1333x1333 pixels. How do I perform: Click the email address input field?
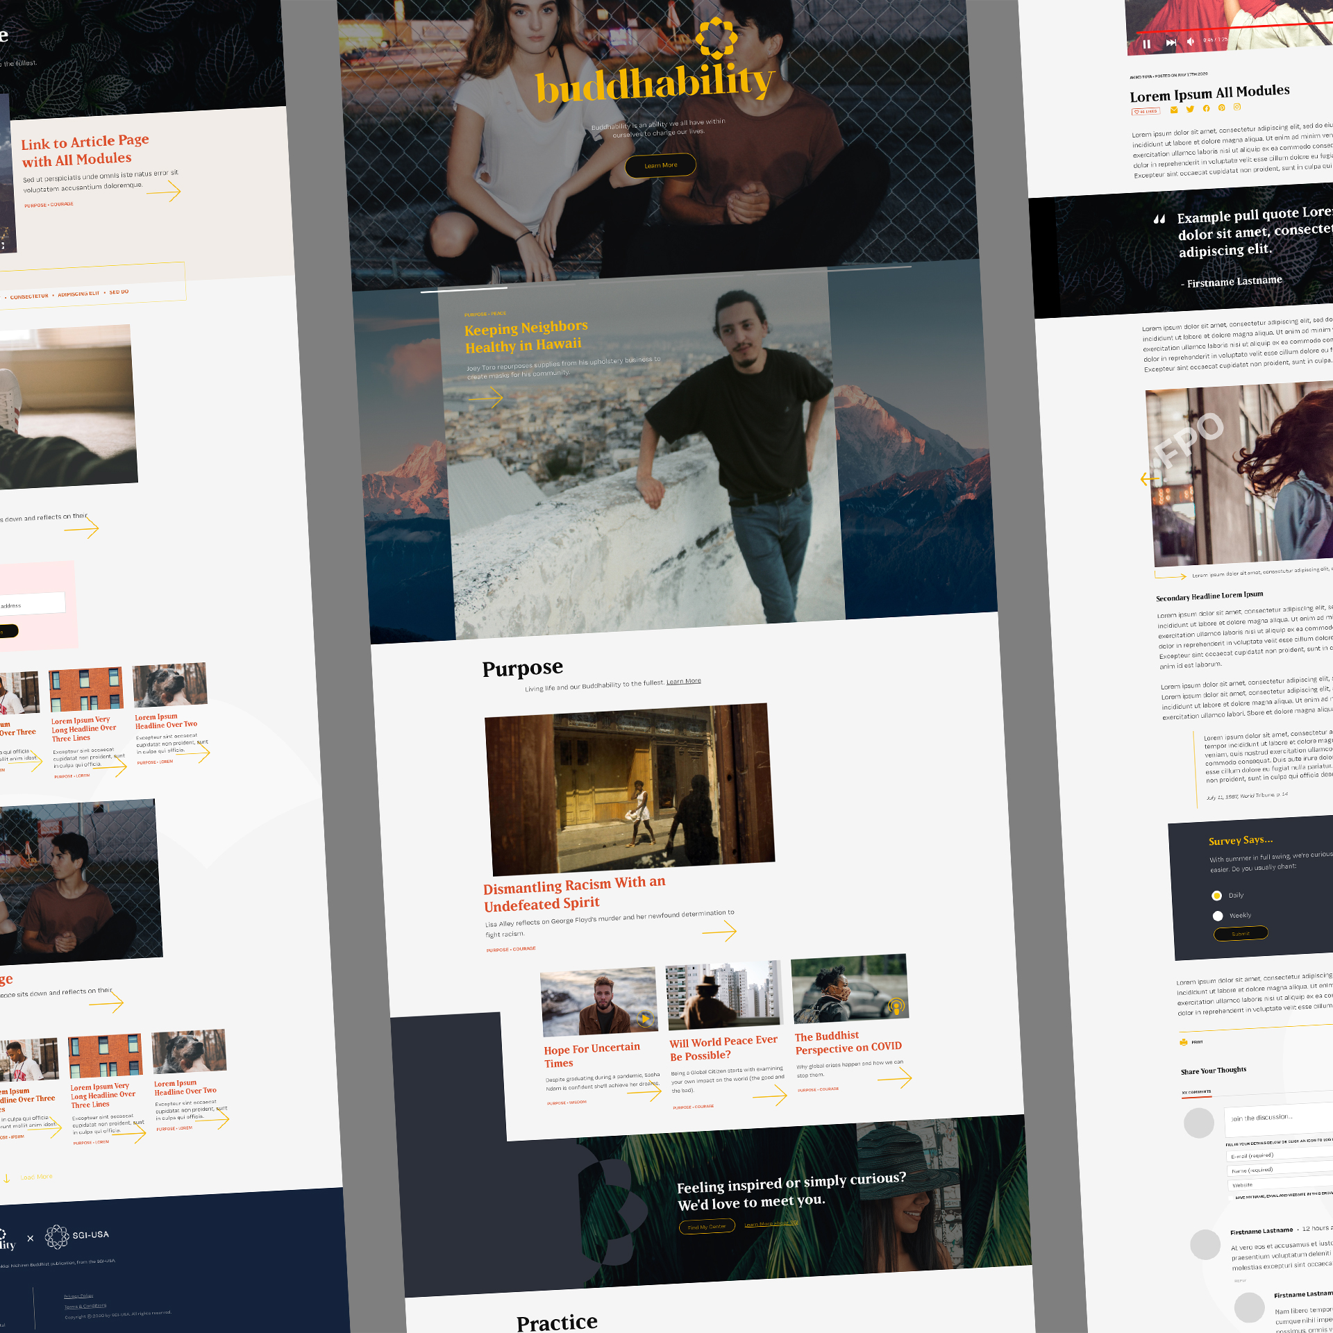pos(31,604)
